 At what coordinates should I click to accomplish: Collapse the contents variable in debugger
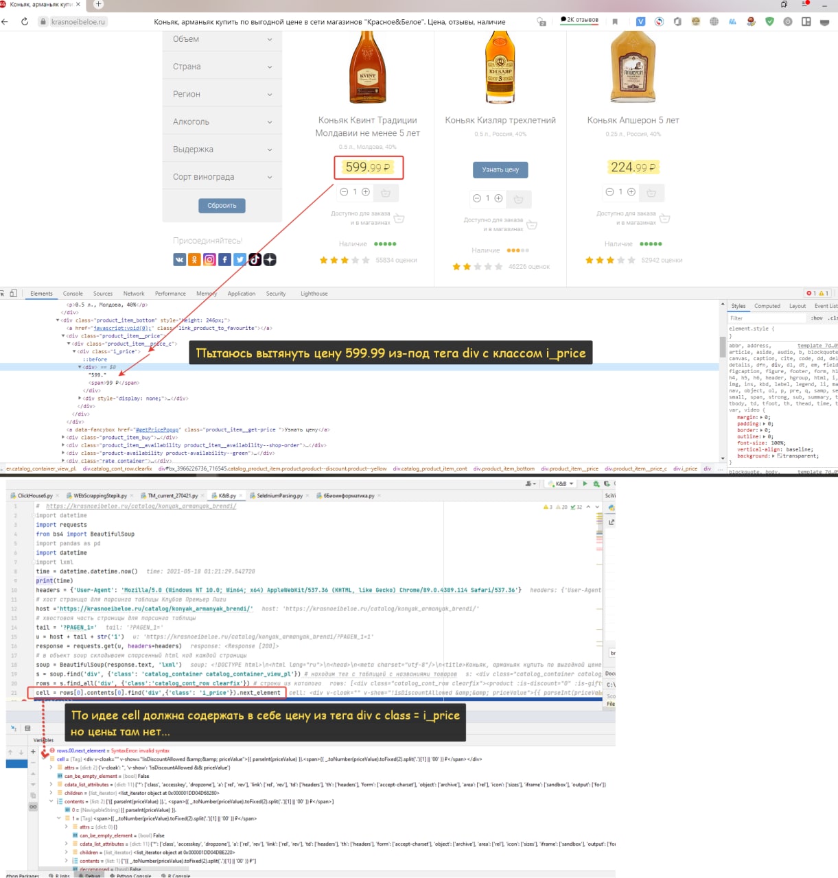click(51, 801)
